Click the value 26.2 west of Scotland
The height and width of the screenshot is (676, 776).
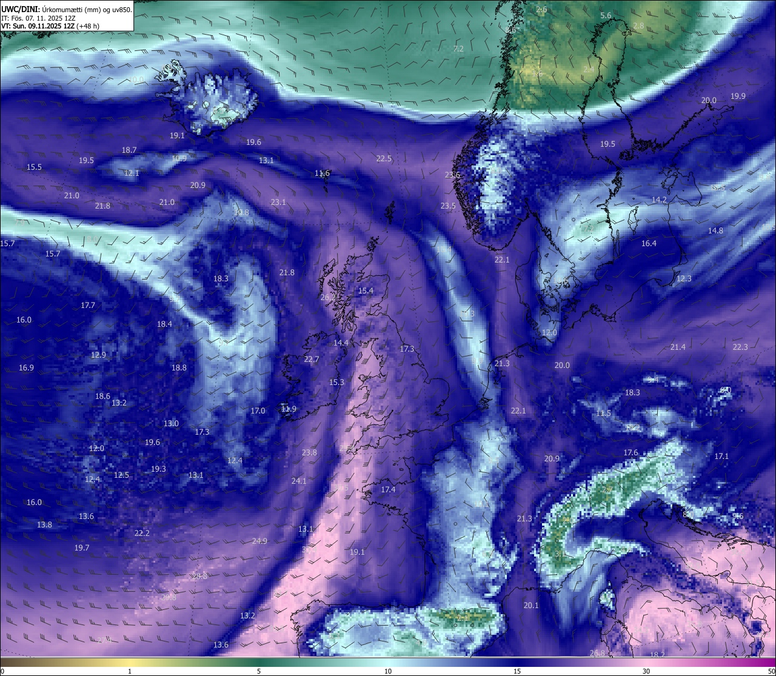(328, 297)
